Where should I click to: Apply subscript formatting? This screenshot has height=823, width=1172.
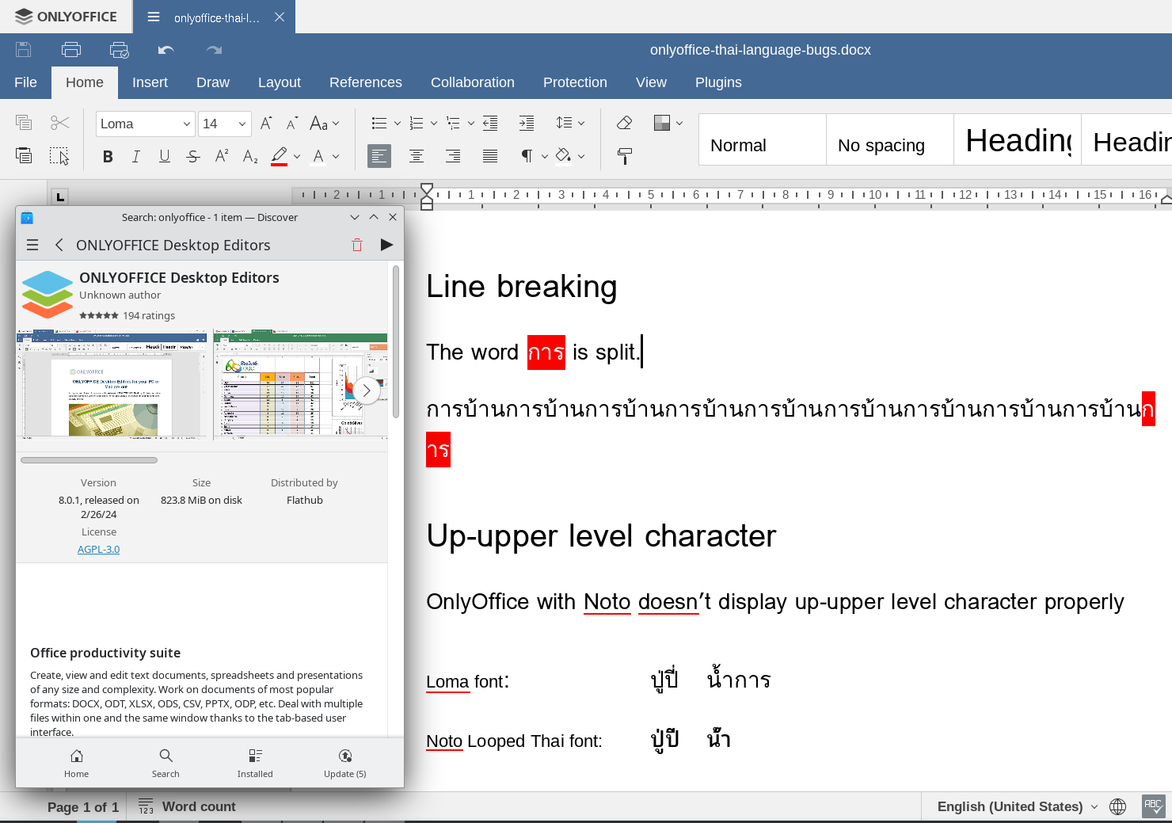pyautogui.click(x=250, y=156)
